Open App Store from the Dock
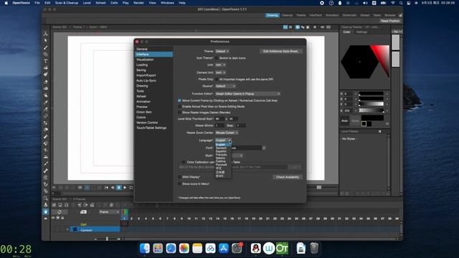Image resolution: width=459 pixels, height=258 pixels. (x=224, y=249)
